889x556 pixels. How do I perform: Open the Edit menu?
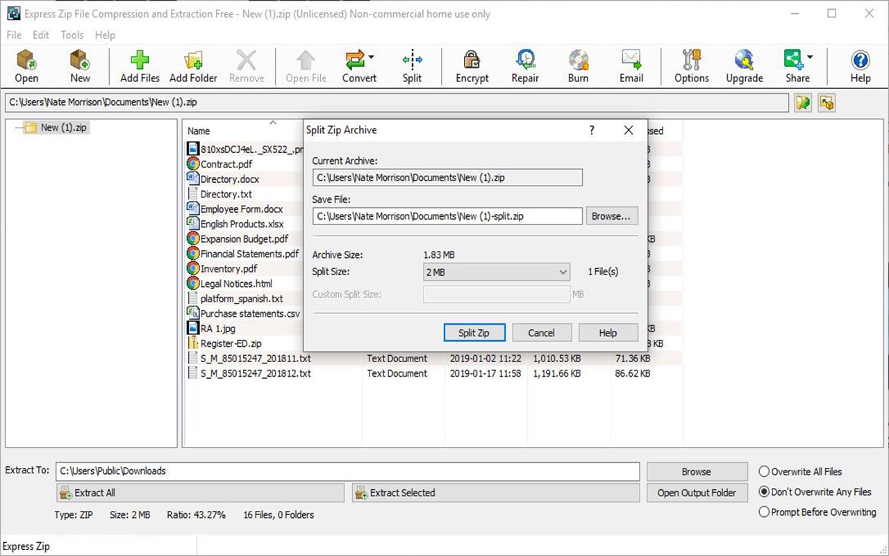(x=41, y=35)
